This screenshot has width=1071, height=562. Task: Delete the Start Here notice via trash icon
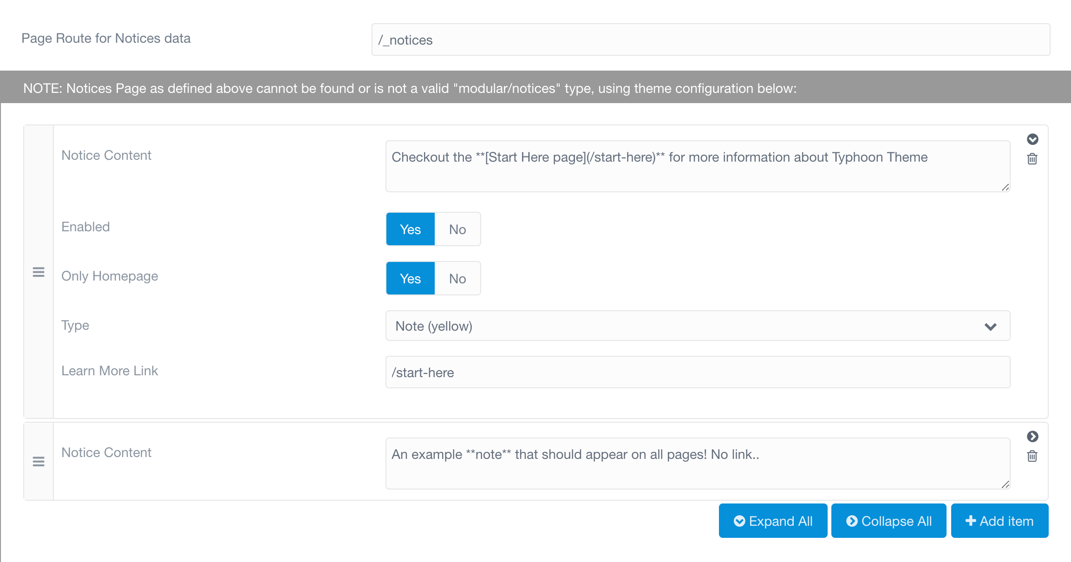click(1032, 159)
